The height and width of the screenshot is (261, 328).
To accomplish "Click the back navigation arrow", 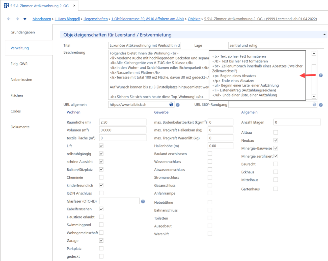I will click(x=9, y=19).
